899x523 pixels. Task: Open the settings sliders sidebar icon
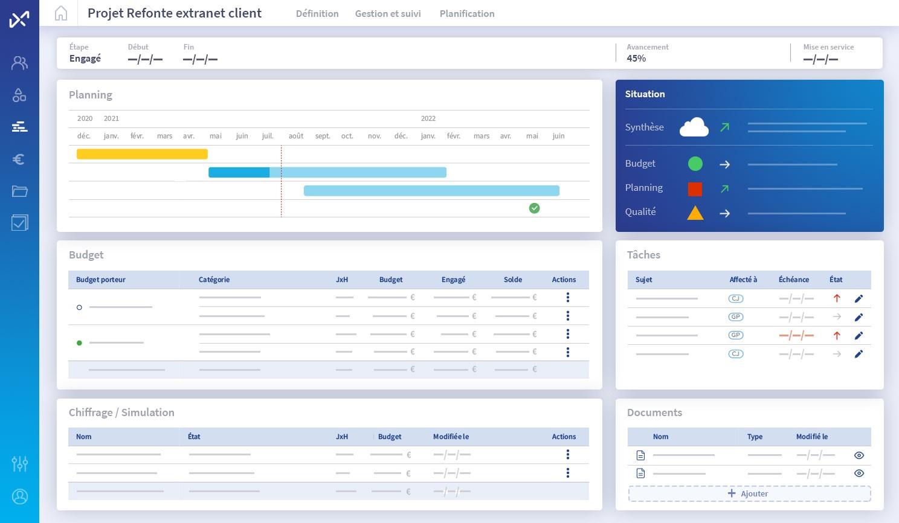click(19, 464)
